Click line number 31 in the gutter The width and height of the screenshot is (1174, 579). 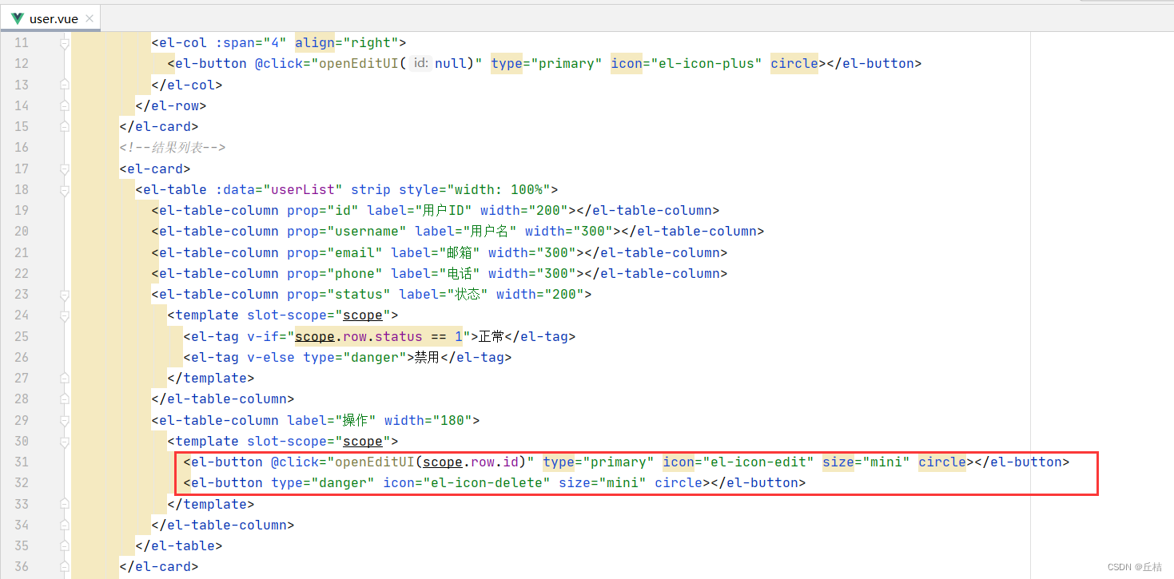click(x=22, y=462)
